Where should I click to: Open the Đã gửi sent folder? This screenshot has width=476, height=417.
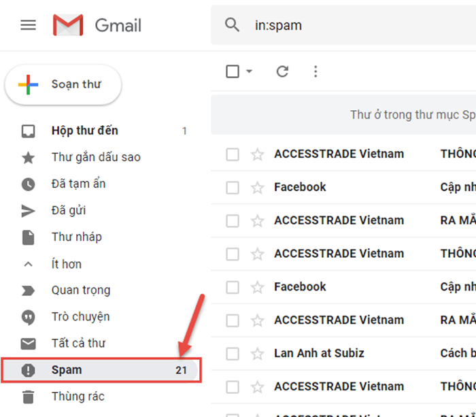(x=99, y=210)
